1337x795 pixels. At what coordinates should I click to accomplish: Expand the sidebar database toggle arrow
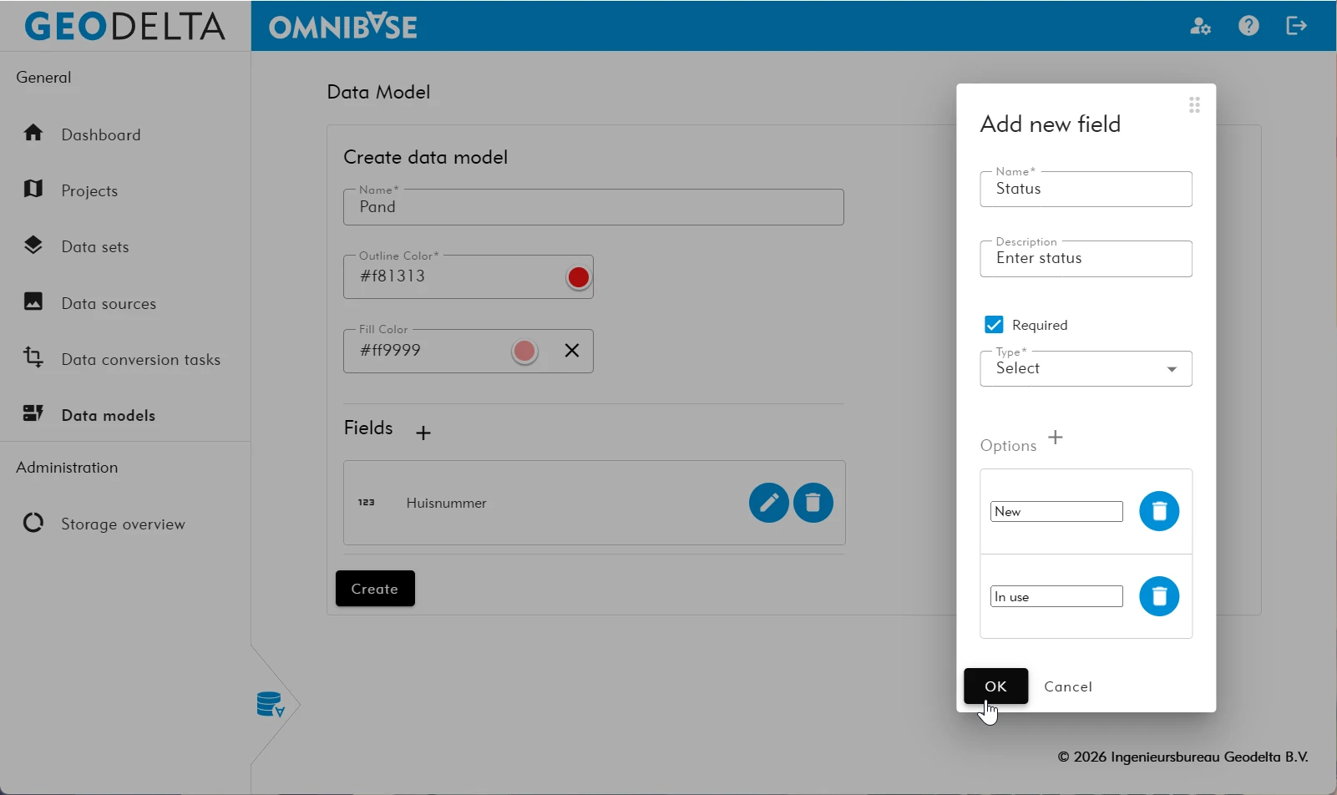pos(272,705)
